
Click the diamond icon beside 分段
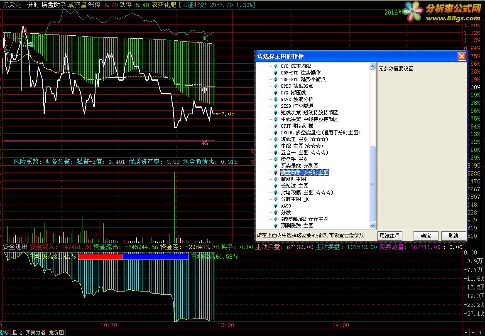click(276, 212)
